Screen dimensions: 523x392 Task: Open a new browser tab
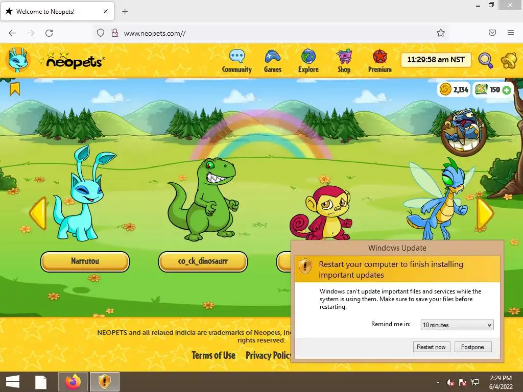(125, 12)
